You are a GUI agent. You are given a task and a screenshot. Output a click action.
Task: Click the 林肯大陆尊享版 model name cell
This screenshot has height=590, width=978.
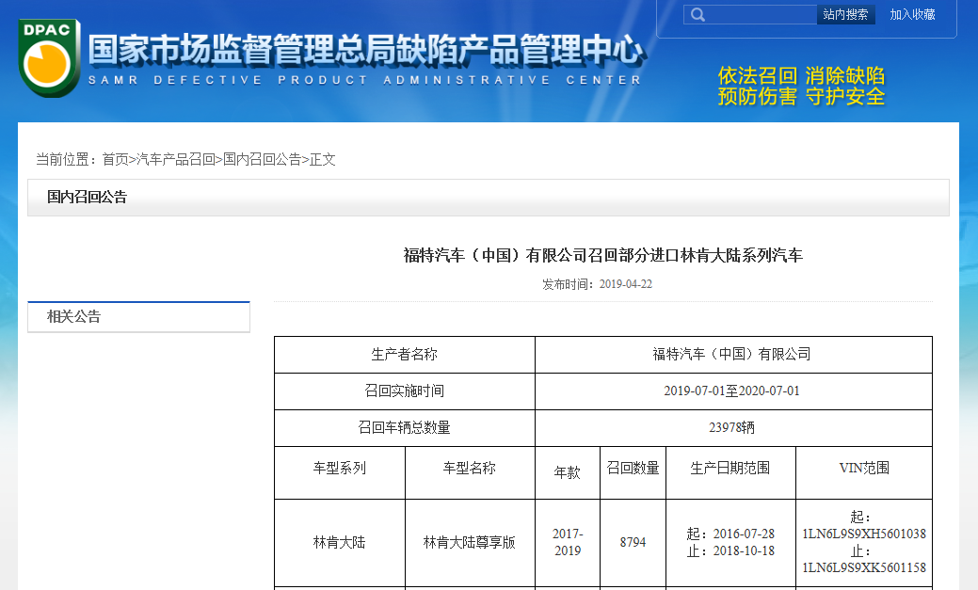pyautogui.click(x=470, y=543)
